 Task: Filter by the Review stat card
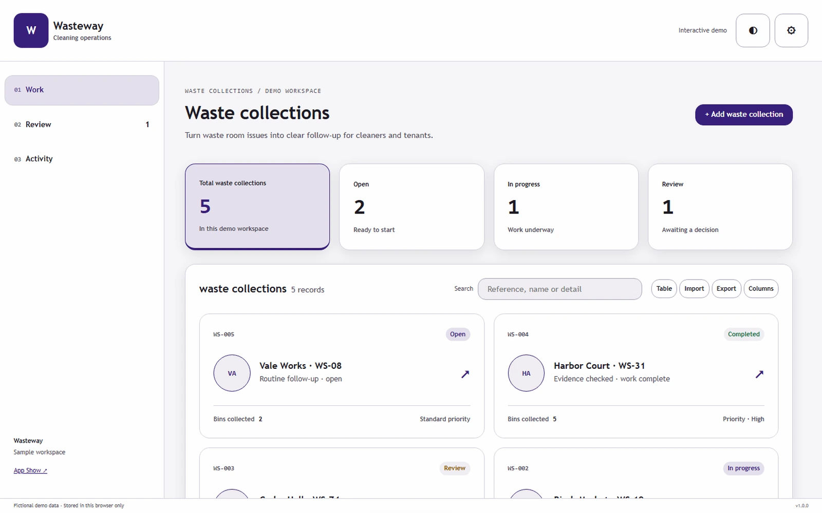click(720, 207)
